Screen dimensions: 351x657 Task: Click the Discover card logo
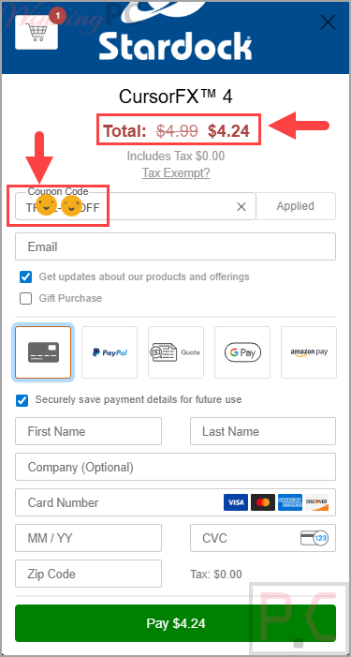coord(316,502)
